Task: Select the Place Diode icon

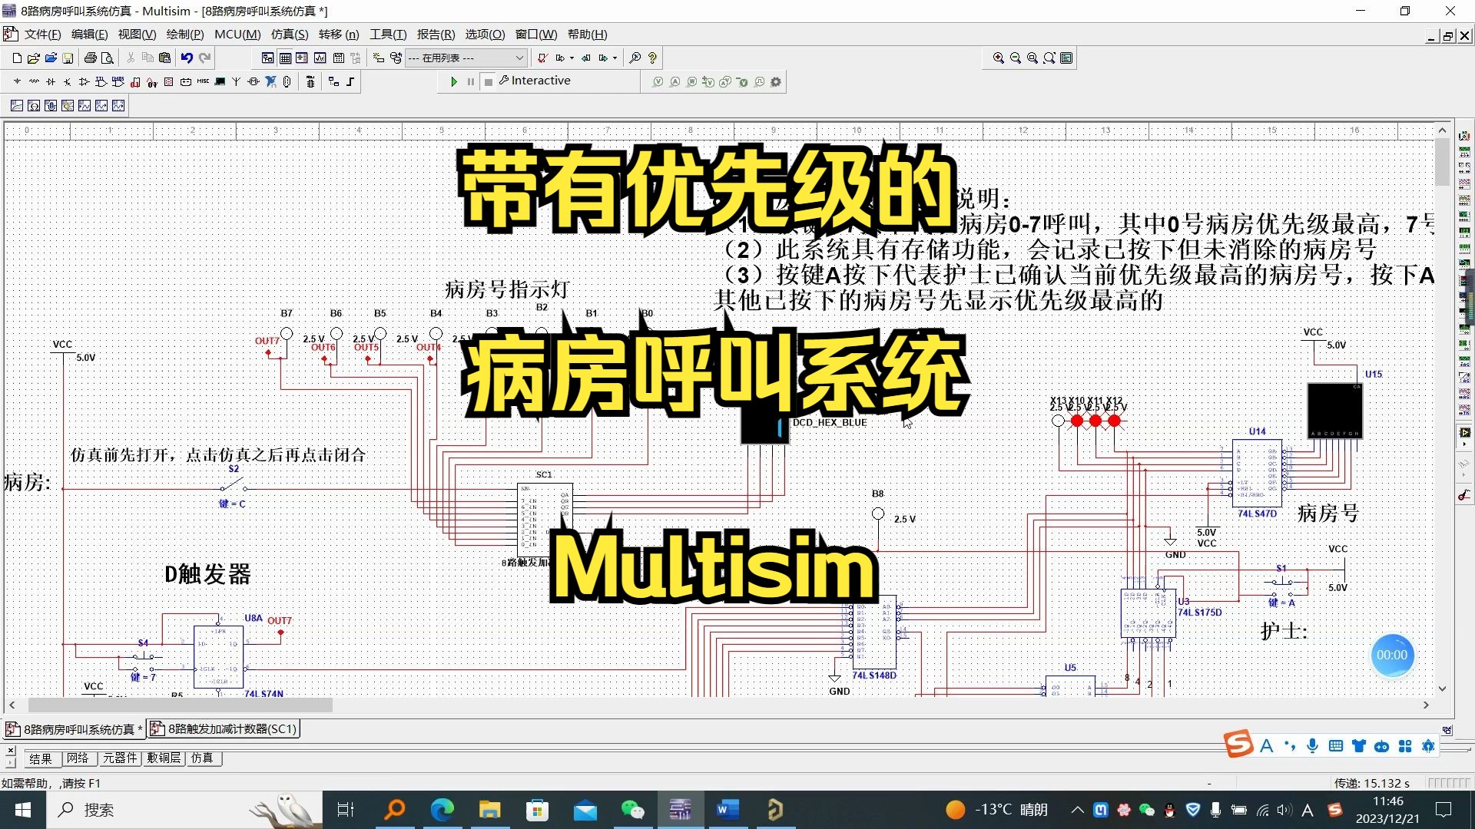Action: (x=51, y=81)
